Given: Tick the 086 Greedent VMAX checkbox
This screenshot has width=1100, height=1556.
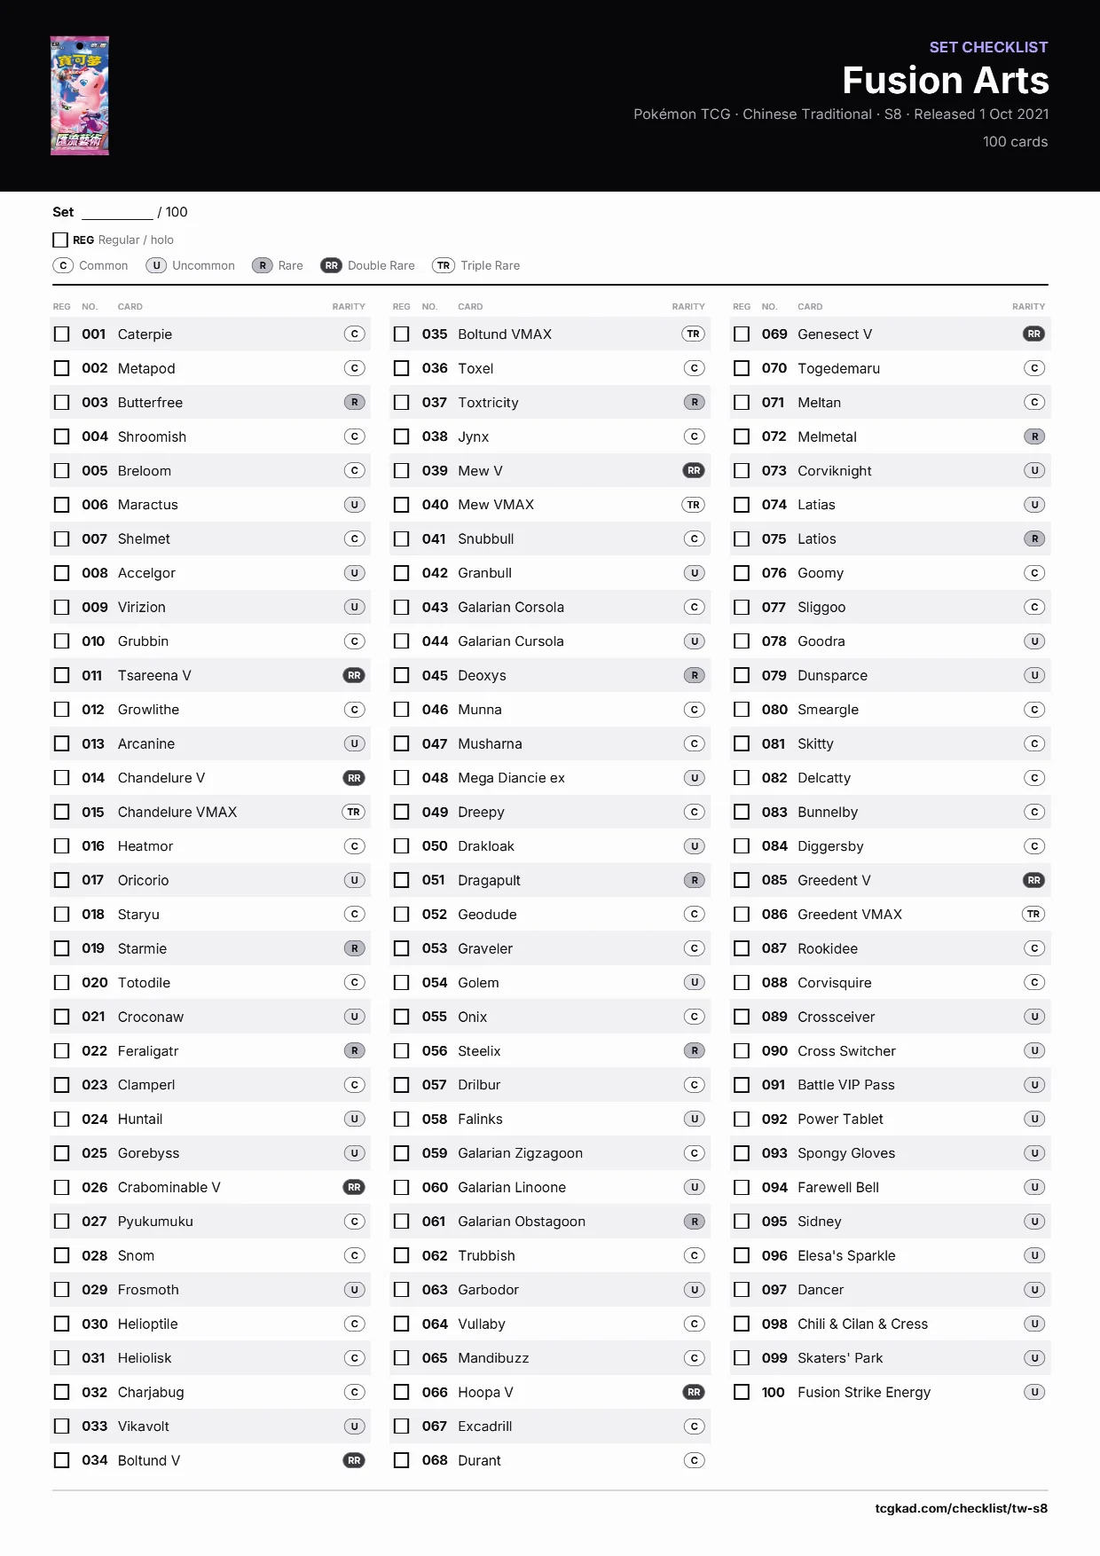Looking at the screenshot, I should coord(742,915).
